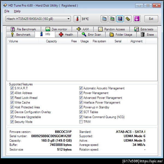Click the serial number 080925BB6C005GGWA28F
The image size is (164, 164).
(x=51, y=136)
